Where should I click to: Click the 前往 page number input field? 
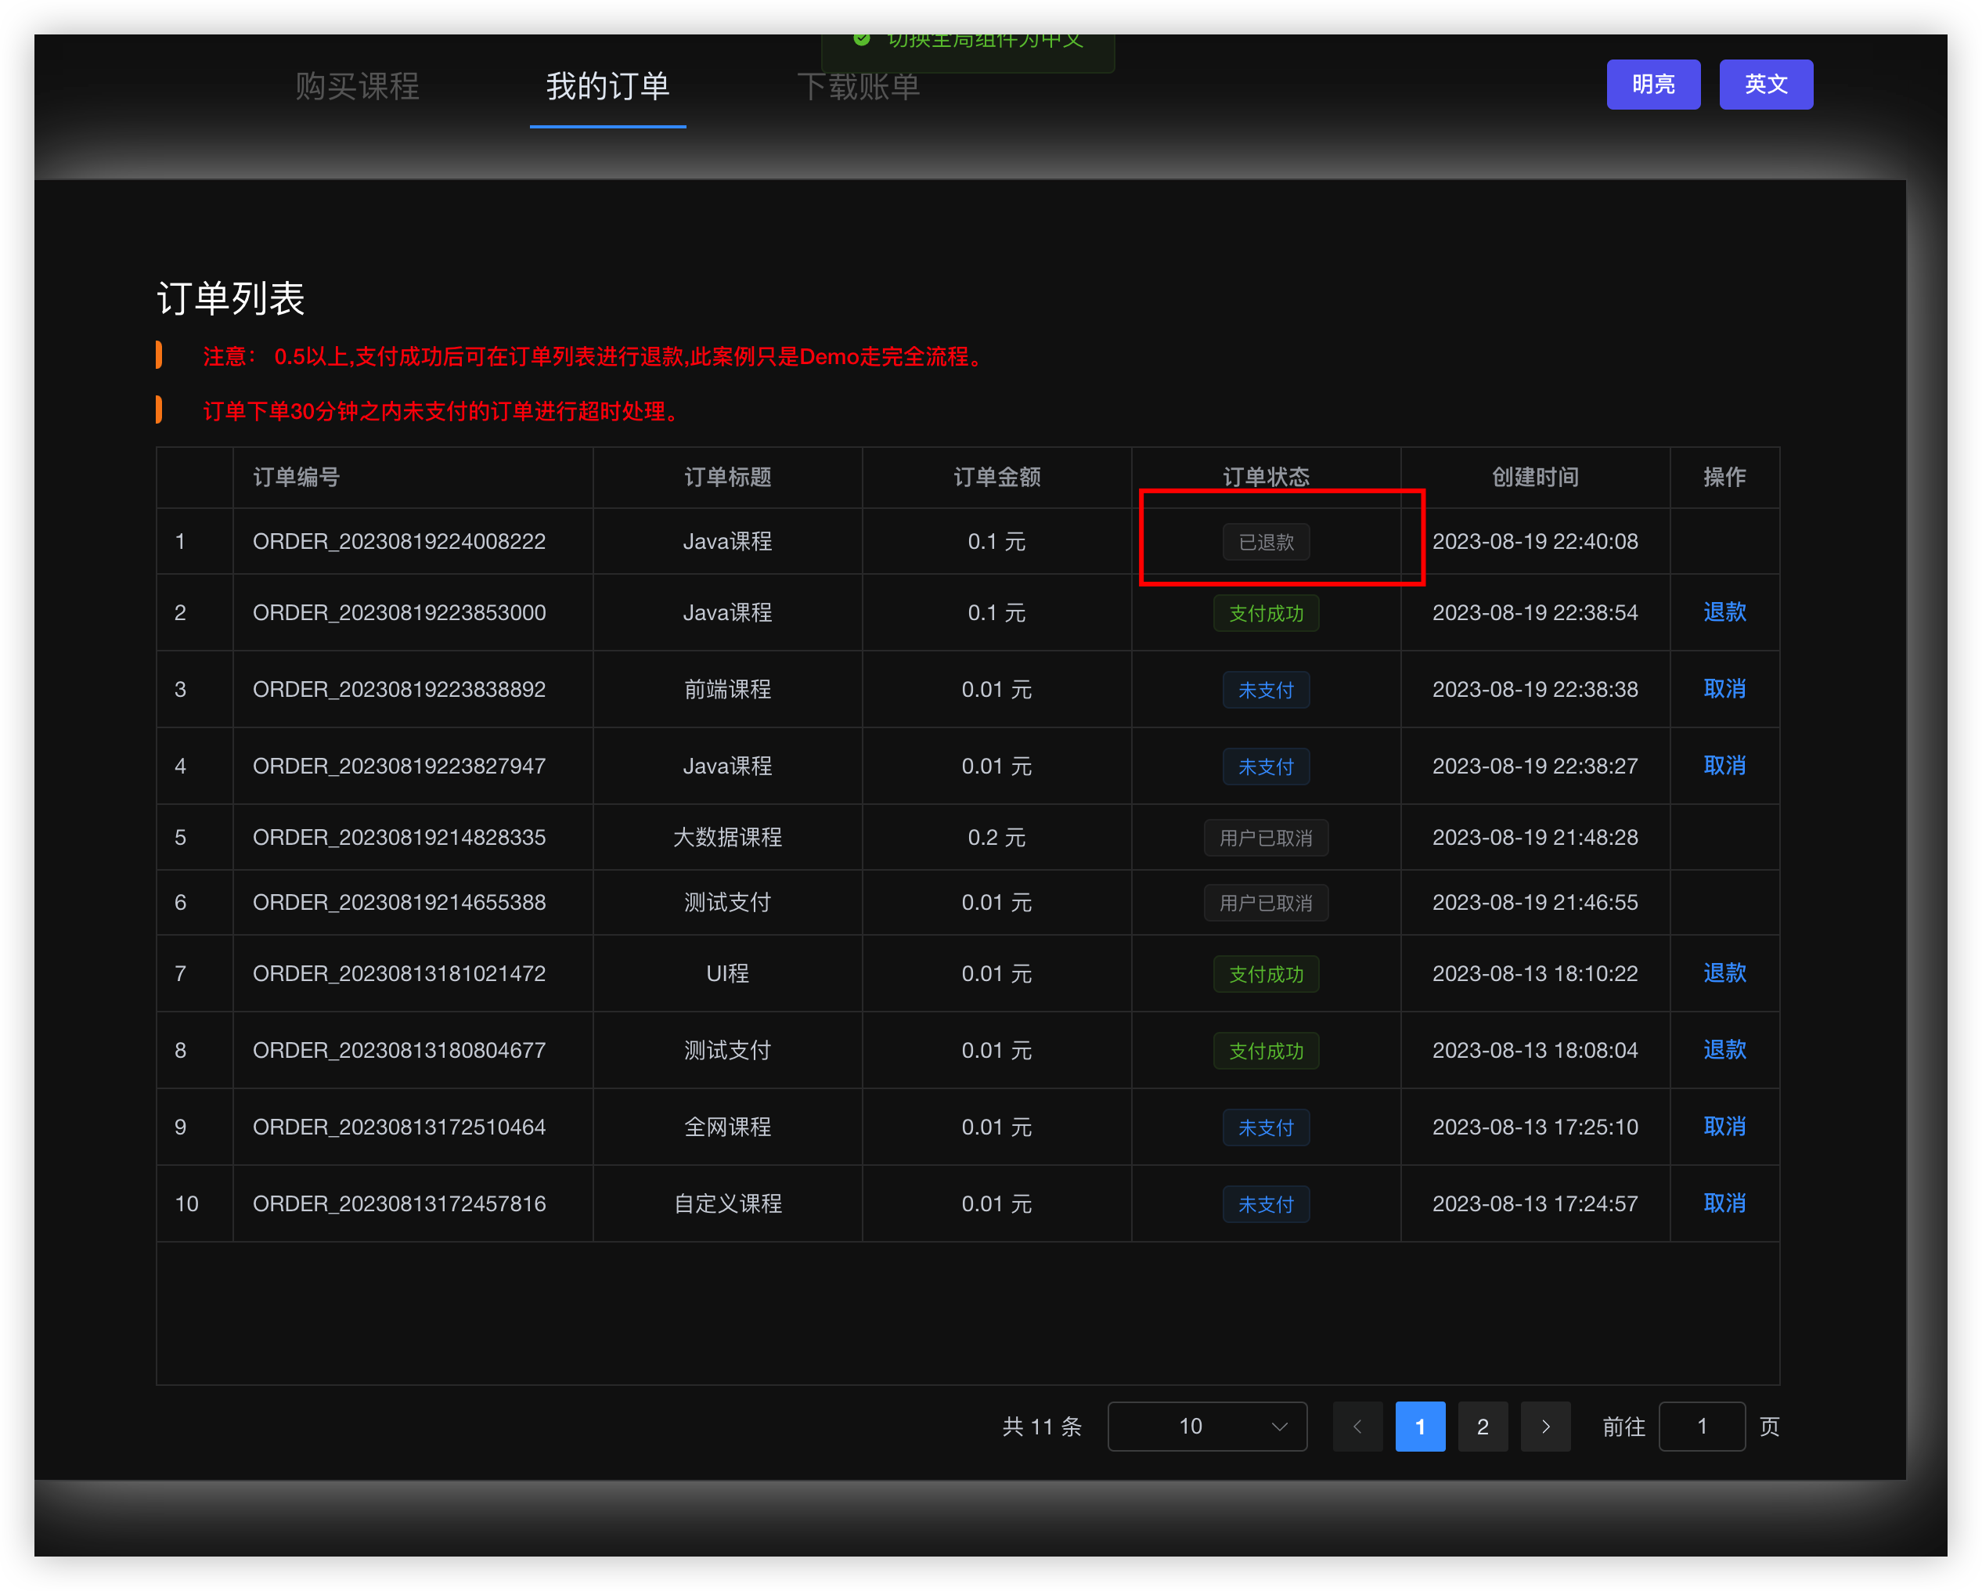coord(1701,1427)
